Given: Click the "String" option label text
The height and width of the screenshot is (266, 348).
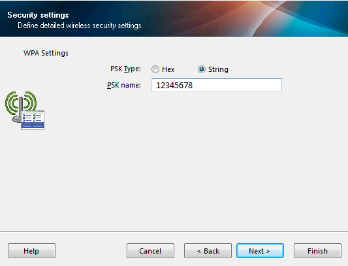Looking at the screenshot, I should pyautogui.click(x=218, y=69).
